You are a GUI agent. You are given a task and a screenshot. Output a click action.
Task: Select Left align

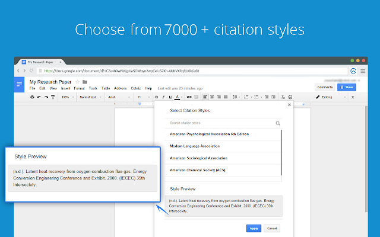[205, 97]
